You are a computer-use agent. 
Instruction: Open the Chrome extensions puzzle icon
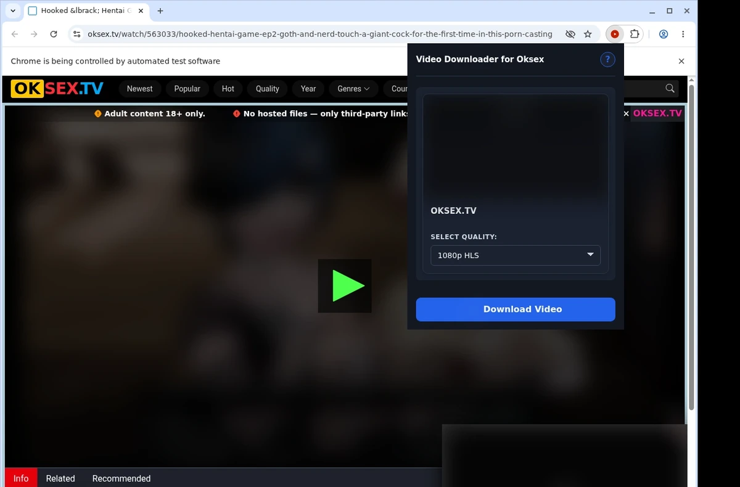(x=634, y=35)
